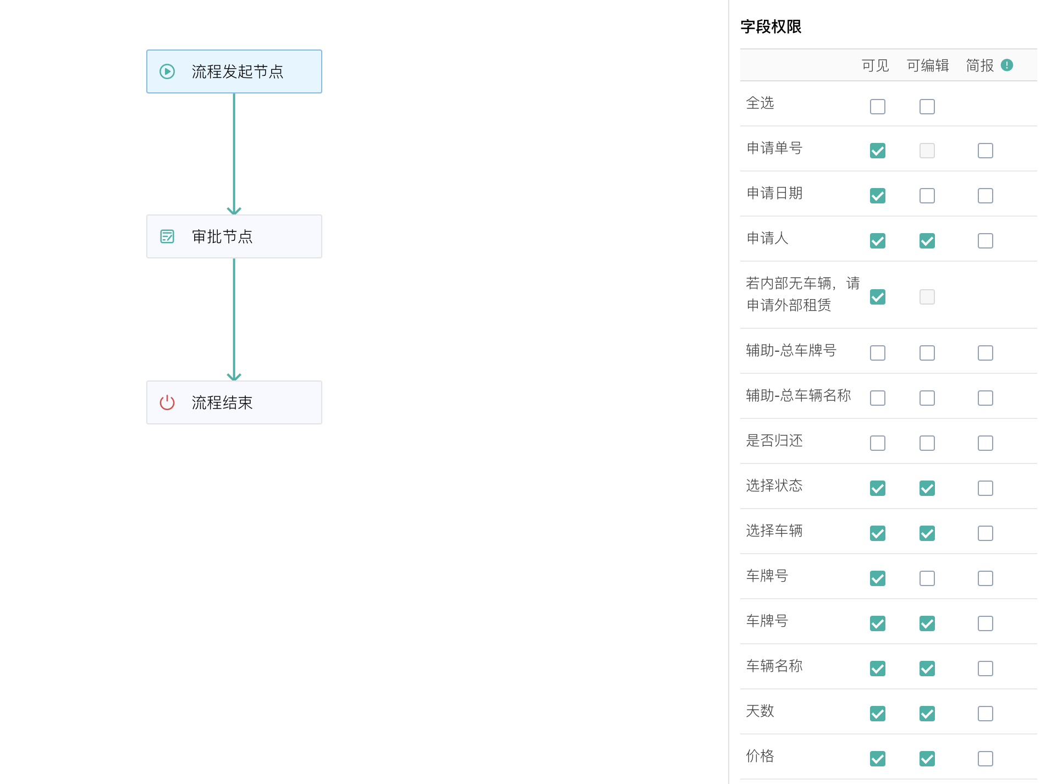Enable 可见 for 辅助-总车牌号
This screenshot has height=784, width=1046.
point(877,352)
